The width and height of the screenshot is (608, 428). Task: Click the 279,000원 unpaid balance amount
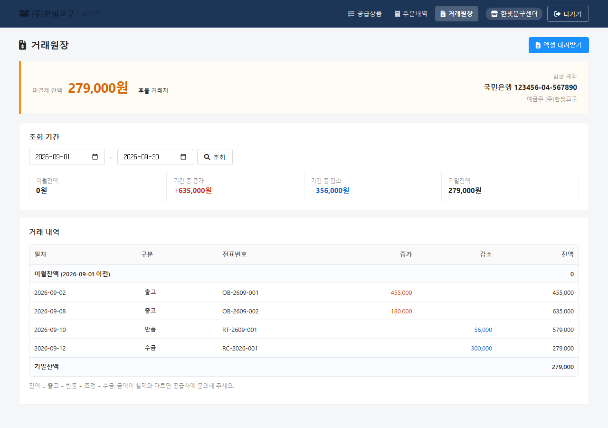tap(98, 88)
